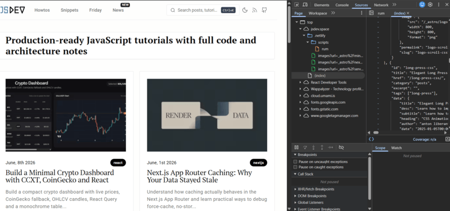Enable Pause on caught exceptions
The width and height of the screenshot is (450, 211).
point(295,167)
